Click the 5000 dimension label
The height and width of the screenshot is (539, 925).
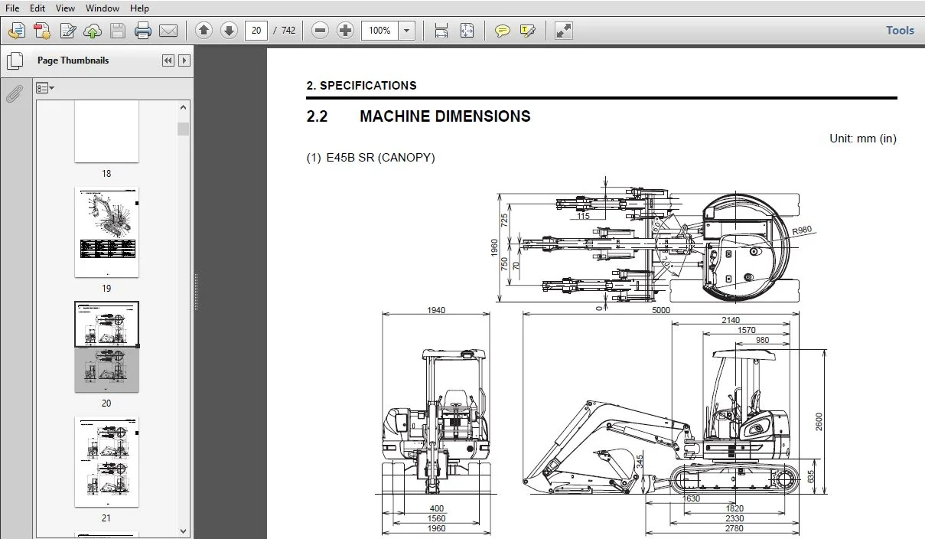click(x=660, y=310)
